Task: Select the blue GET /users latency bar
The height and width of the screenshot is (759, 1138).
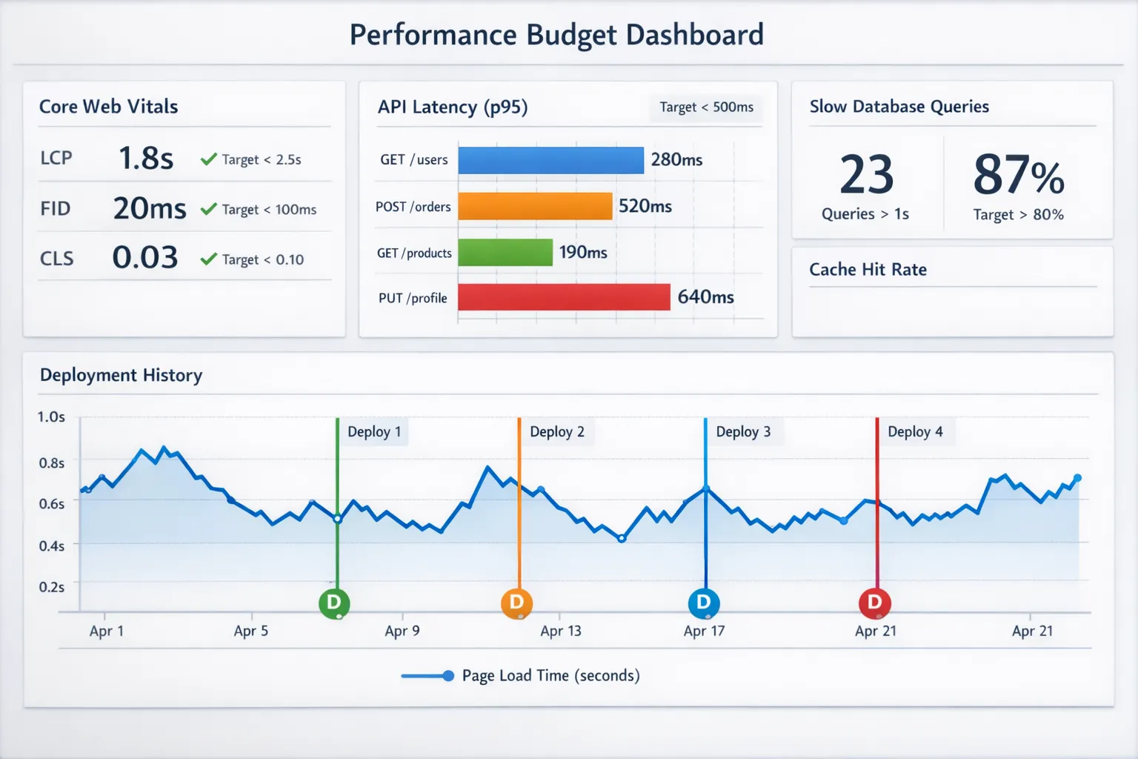Action: pyautogui.click(x=550, y=160)
